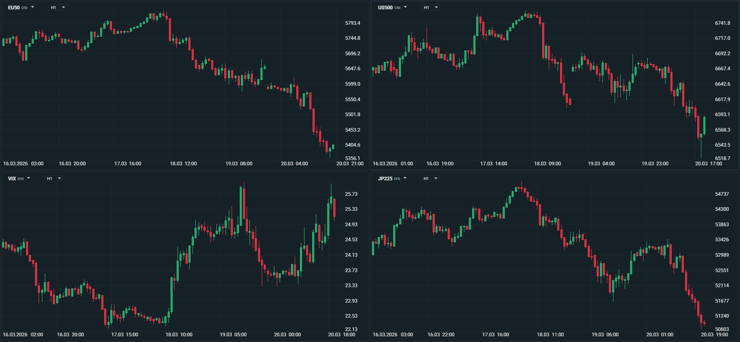Expand the JP225 symbol selector
This screenshot has width=740, height=342.
pos(392,178)
